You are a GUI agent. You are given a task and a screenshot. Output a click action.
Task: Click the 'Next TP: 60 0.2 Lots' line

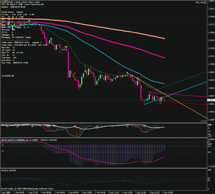pyautogui.click(x=12, y=53)
